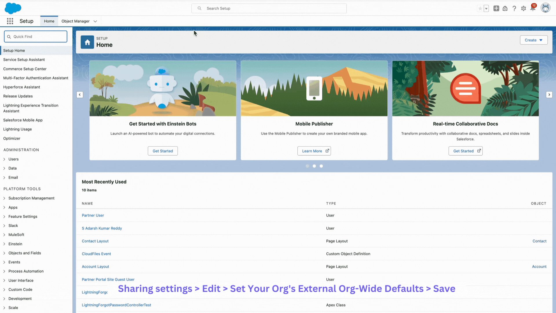556x313 pixels.
Task: Open the Contact Layout page layout link
Action: coord(95,241)
